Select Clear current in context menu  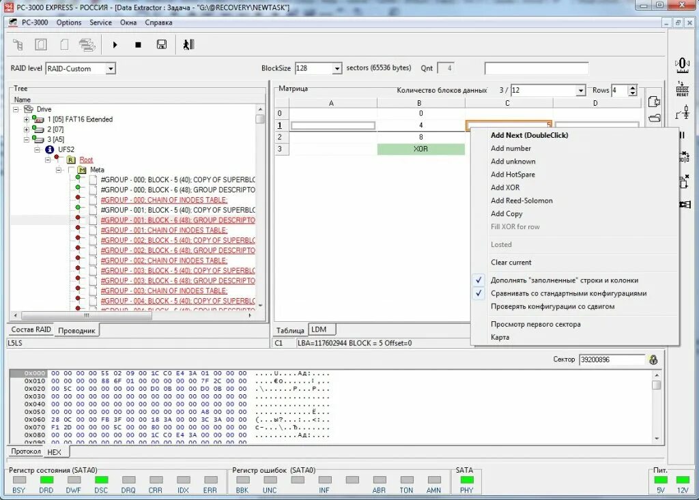[511, 263]
